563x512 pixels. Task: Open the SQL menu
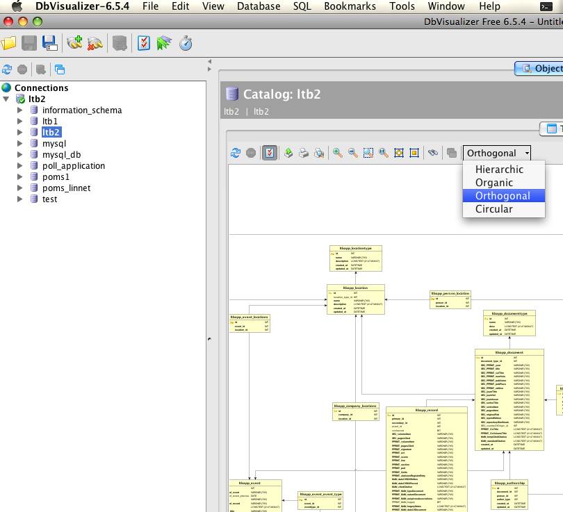(x=302, y=6)
